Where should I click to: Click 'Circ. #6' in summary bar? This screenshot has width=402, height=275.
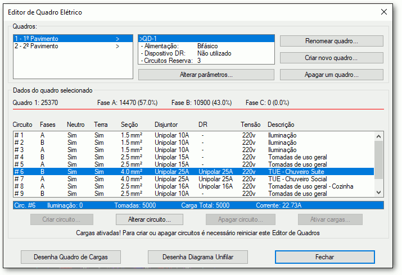25,205
